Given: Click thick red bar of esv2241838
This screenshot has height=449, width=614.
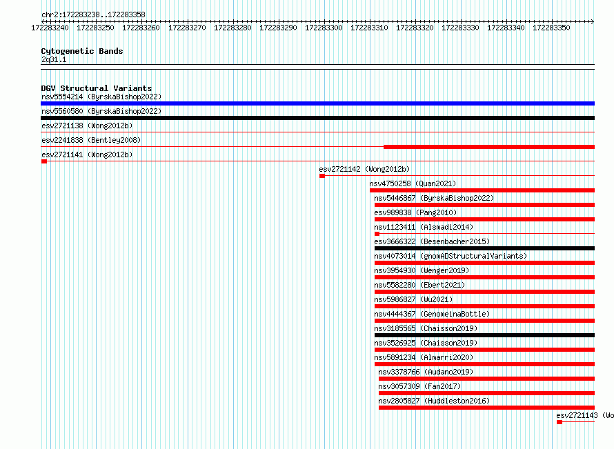Looking at the screenshot, I should 489,147.
